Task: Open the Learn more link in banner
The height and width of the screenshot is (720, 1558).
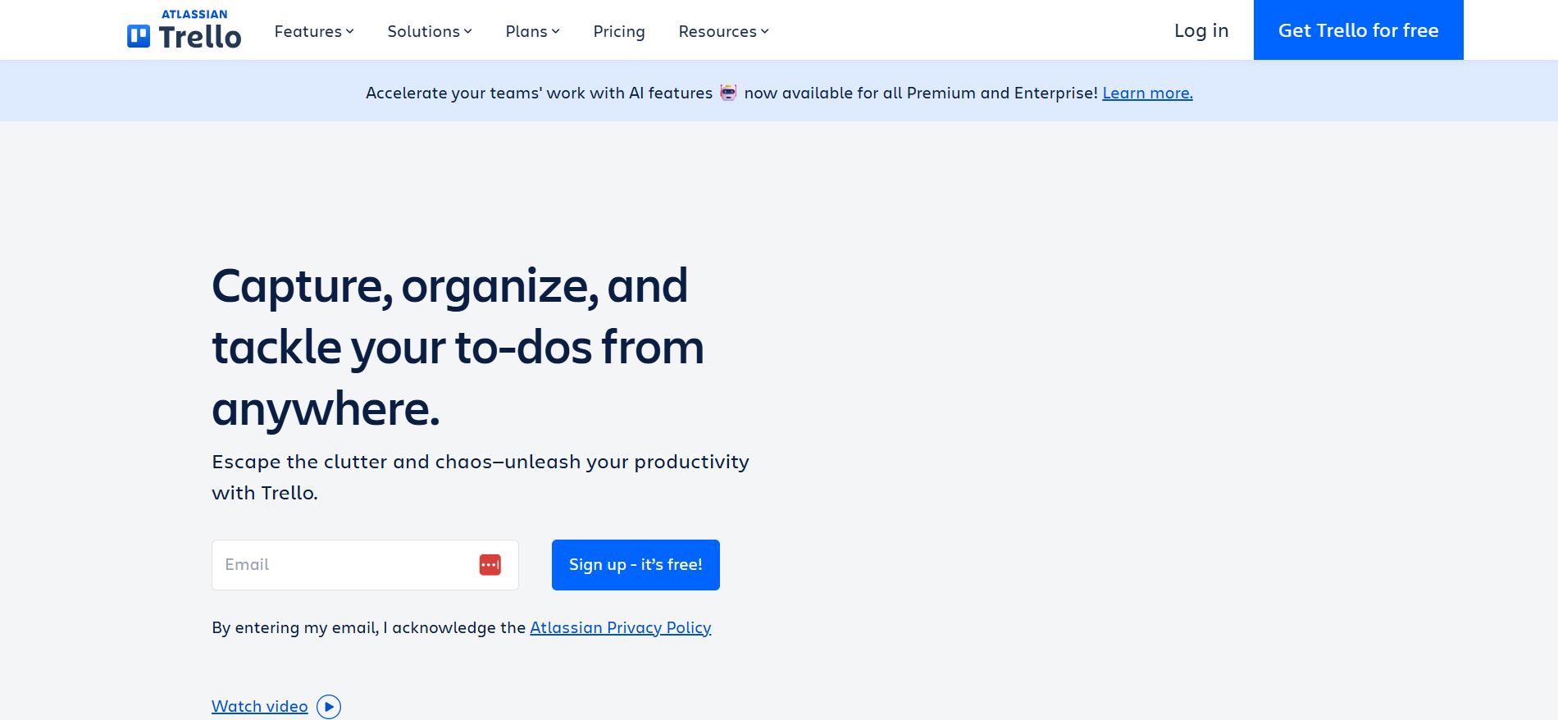Action: point(1147,93)
